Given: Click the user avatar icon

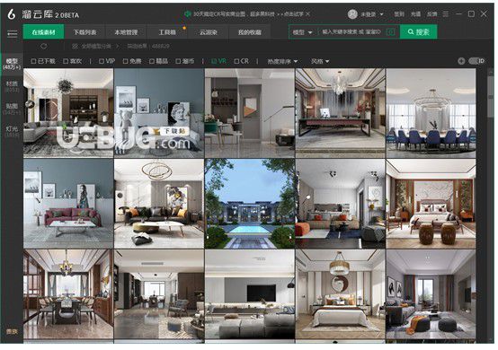Looking at the screenshot, I should pos(352,14).
